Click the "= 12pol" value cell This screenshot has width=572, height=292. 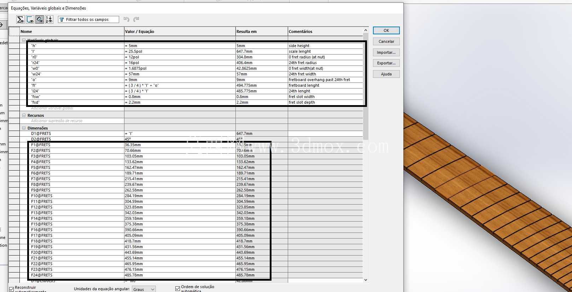pyautogui.click(x=180, y=57)
